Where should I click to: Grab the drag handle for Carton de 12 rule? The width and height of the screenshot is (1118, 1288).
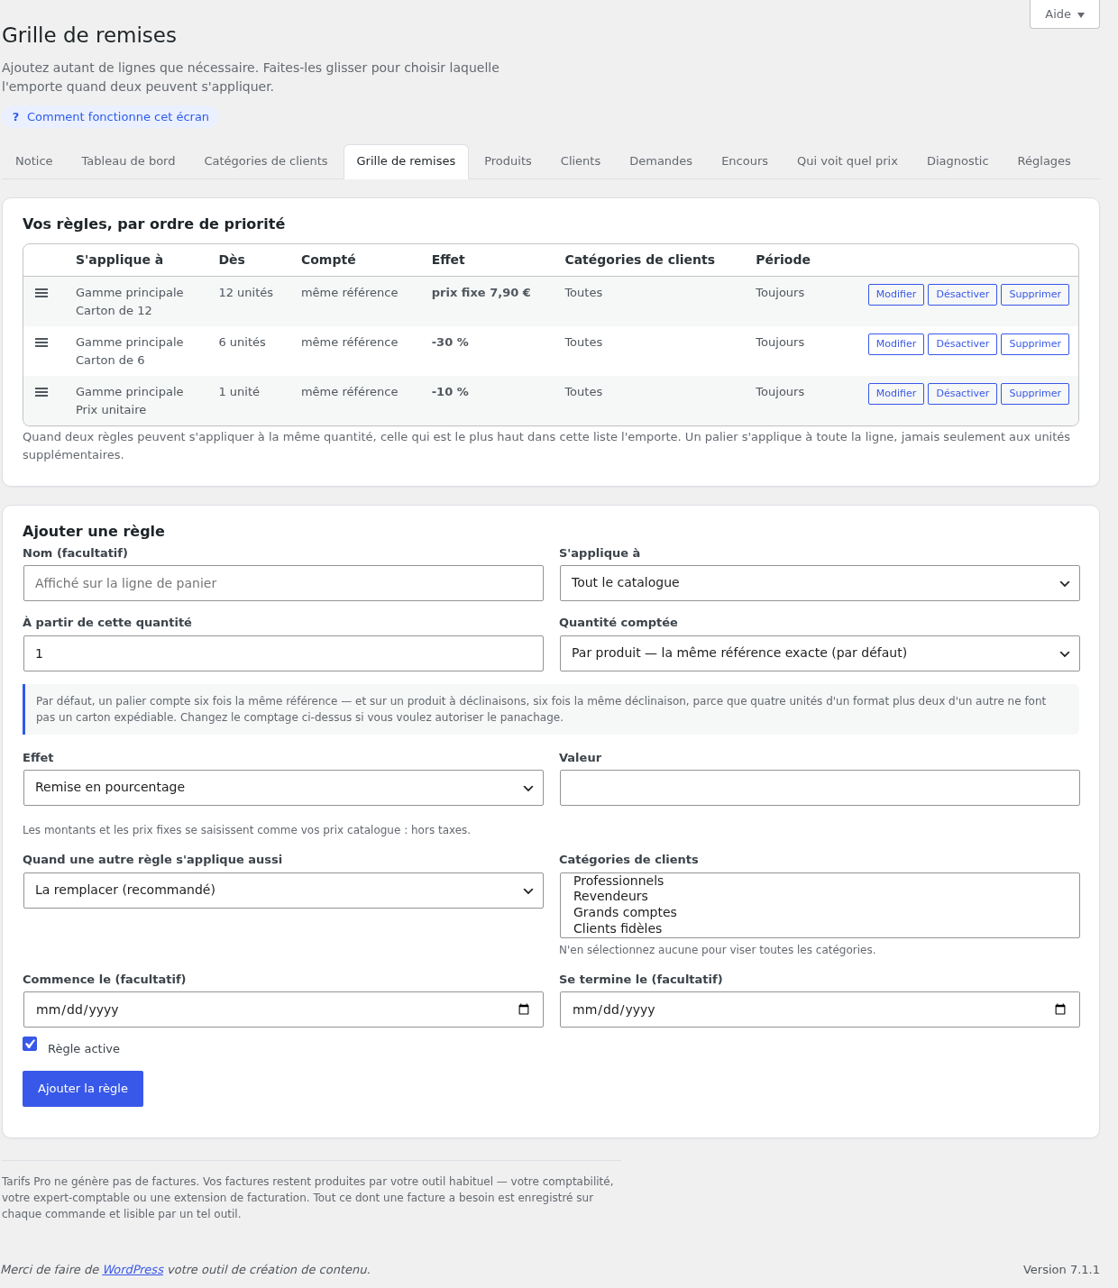(41, 293)
